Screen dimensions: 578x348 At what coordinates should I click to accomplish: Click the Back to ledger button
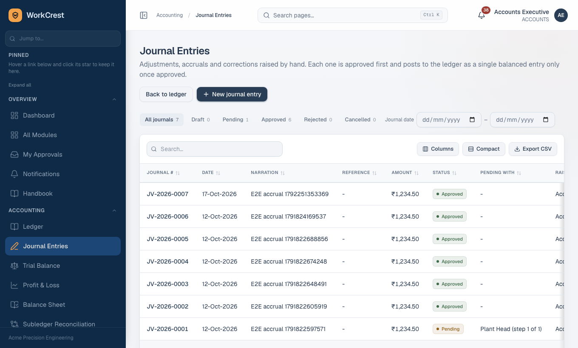click(166, 94)
